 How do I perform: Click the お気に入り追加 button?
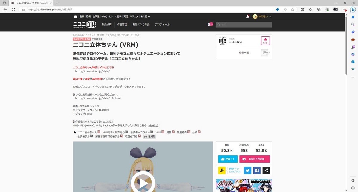254,159
